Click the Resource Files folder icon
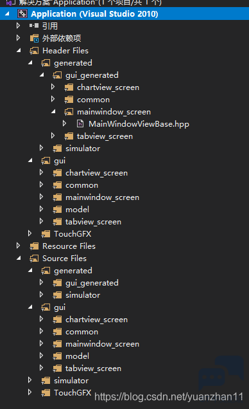 click(x=34, y=246)
